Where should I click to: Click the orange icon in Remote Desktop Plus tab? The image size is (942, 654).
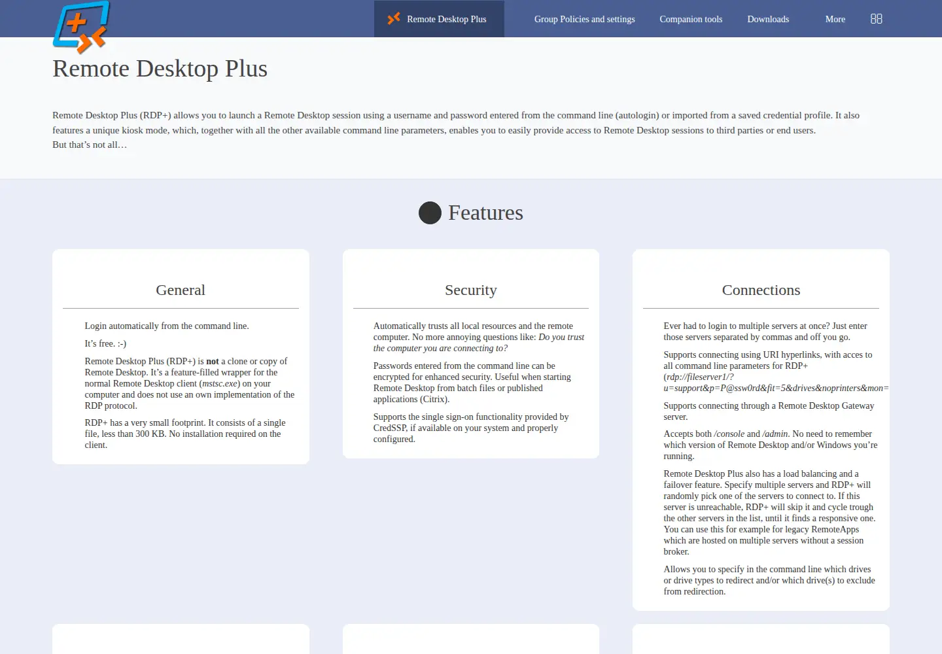(x=394, y=19)
